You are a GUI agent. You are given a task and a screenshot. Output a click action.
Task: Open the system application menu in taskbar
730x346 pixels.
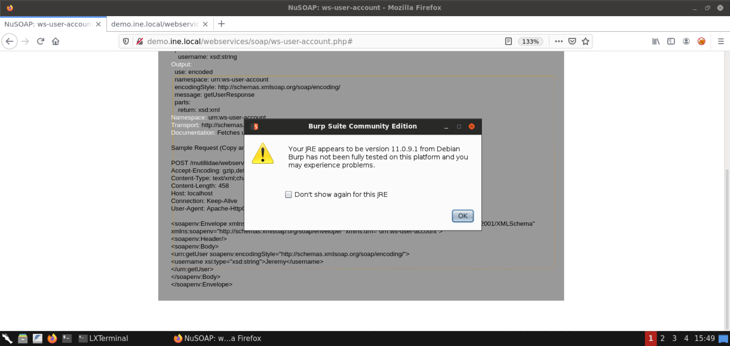click(7, 338)
